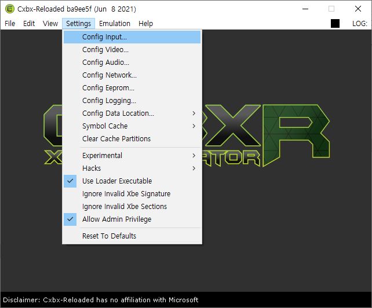Expand the Hacks submenu
Image resolution: width=372 pixels, height=308 pixels.
132,168
